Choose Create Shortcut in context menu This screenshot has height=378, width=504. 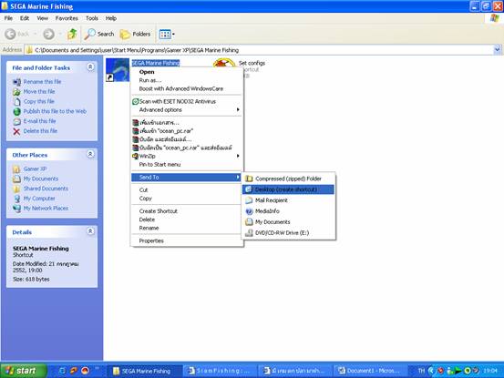(187, 211)
